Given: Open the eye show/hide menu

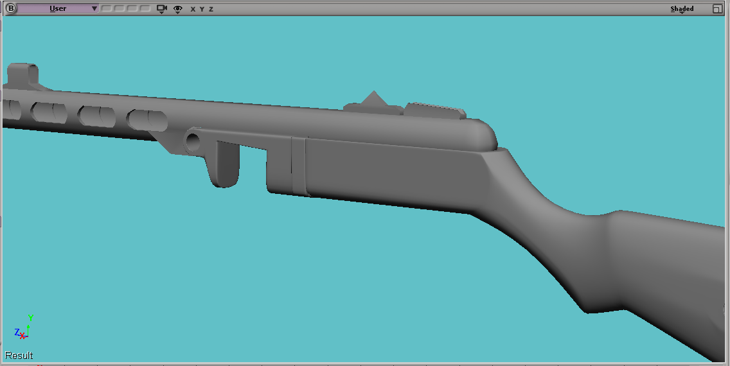Looking at the screenshot, I should click(x=178, y=9).
